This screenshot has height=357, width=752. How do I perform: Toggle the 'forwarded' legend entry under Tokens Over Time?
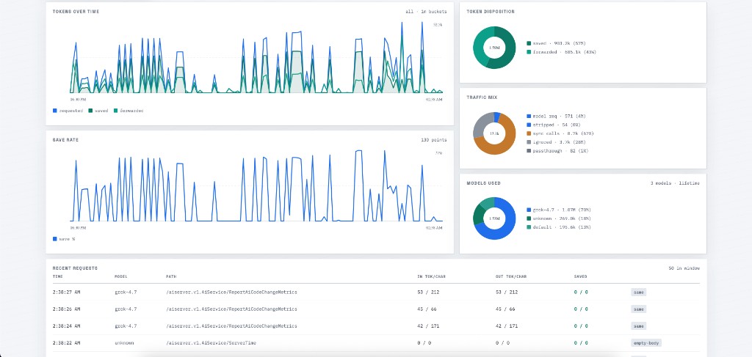pos(129,111)
